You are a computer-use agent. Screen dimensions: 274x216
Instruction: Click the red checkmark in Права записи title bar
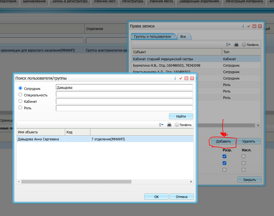(248, 26)
